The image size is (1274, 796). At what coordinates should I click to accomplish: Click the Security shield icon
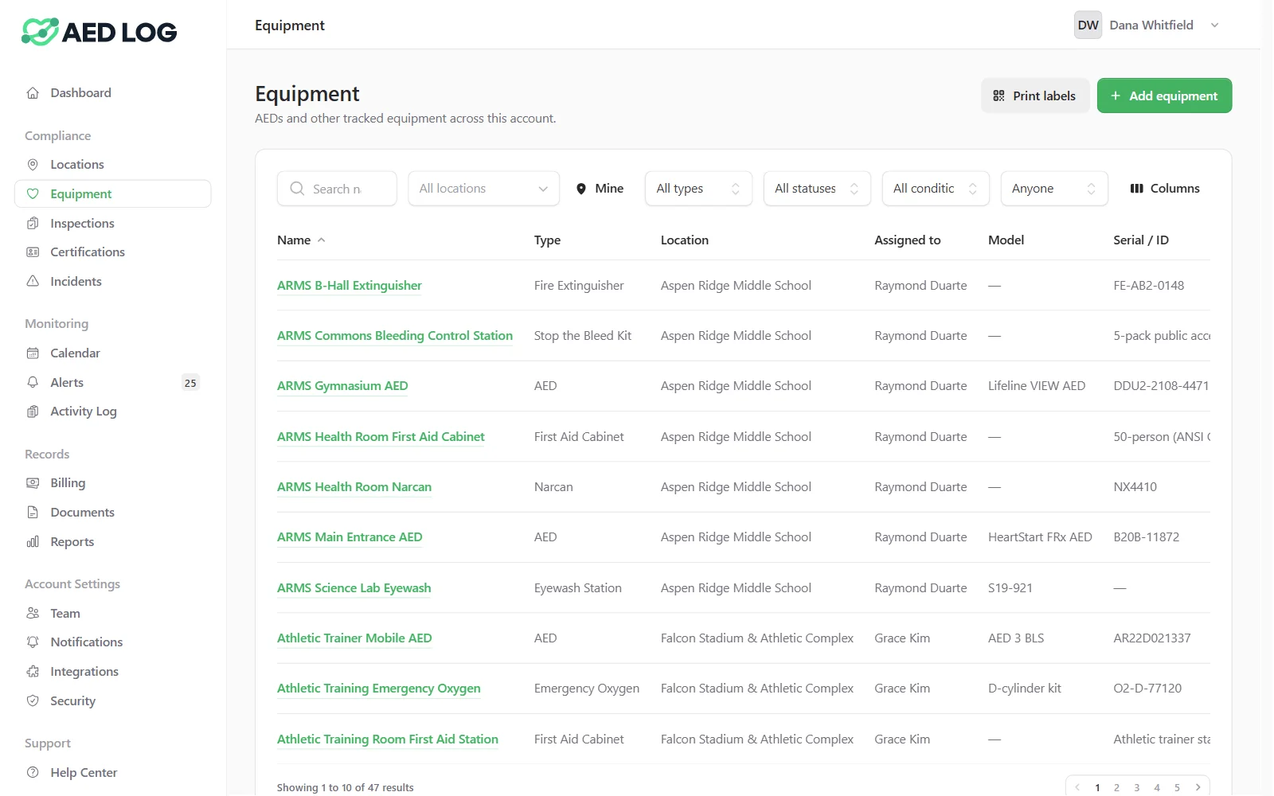tap(33, 701)
